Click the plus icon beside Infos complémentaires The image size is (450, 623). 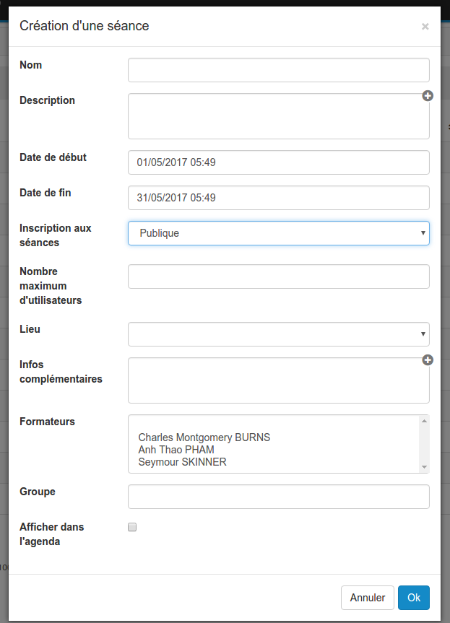(428, 360)
